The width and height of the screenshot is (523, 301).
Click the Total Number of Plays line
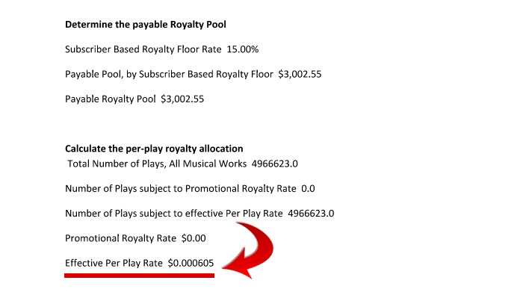coord(182,164)
